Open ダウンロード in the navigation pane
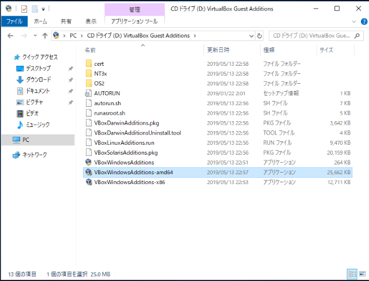This screenshot has height=281, width=369. click(39, 80)
